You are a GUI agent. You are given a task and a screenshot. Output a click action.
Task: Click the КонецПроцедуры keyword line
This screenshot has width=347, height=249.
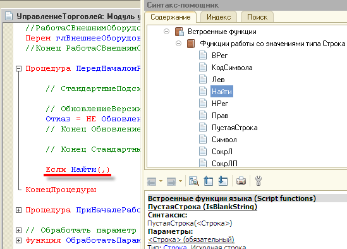tap(61, 190)
